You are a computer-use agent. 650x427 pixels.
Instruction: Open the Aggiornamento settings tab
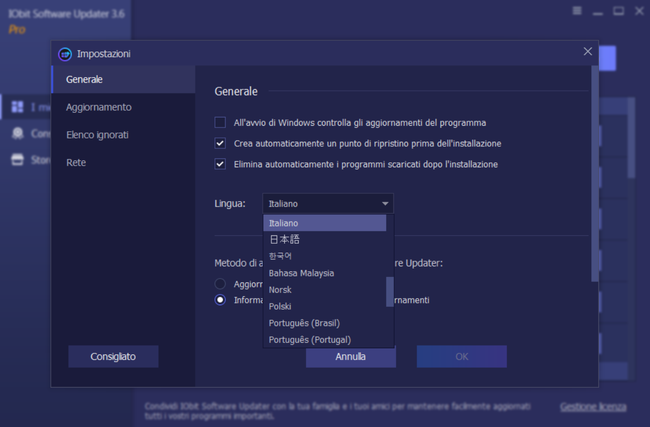(x=123, y=107)
